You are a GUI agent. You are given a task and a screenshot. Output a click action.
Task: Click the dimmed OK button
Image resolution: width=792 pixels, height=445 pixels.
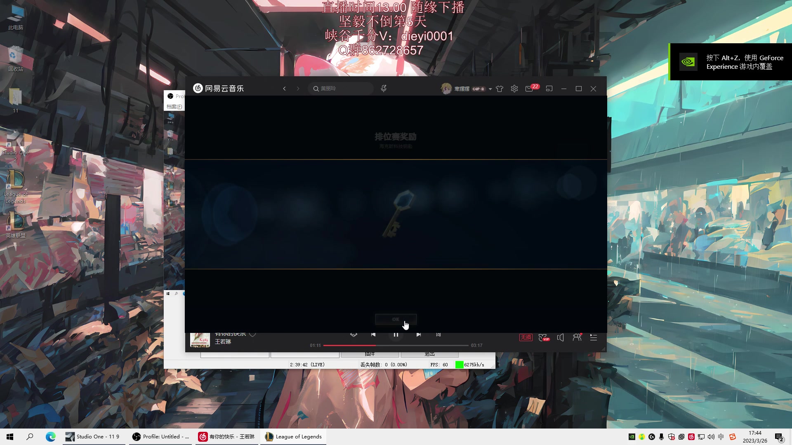(x=396, y=319)
